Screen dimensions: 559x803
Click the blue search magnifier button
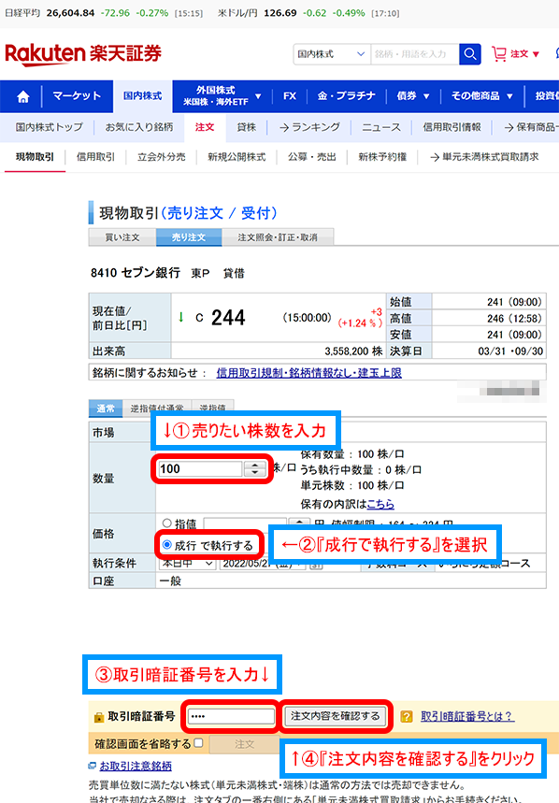tap(470, 54)
